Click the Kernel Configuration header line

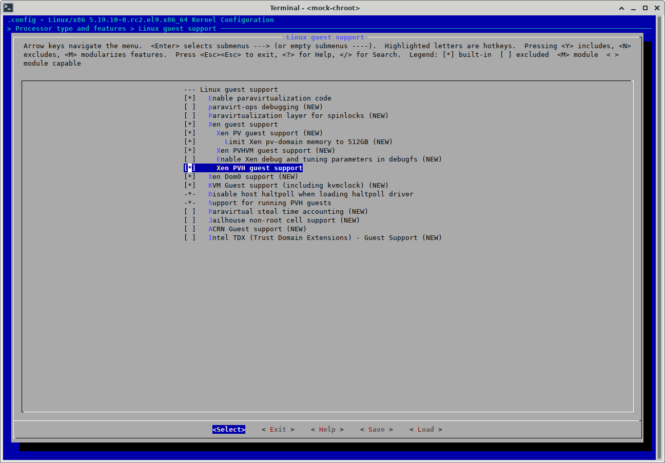pos(141,19)
